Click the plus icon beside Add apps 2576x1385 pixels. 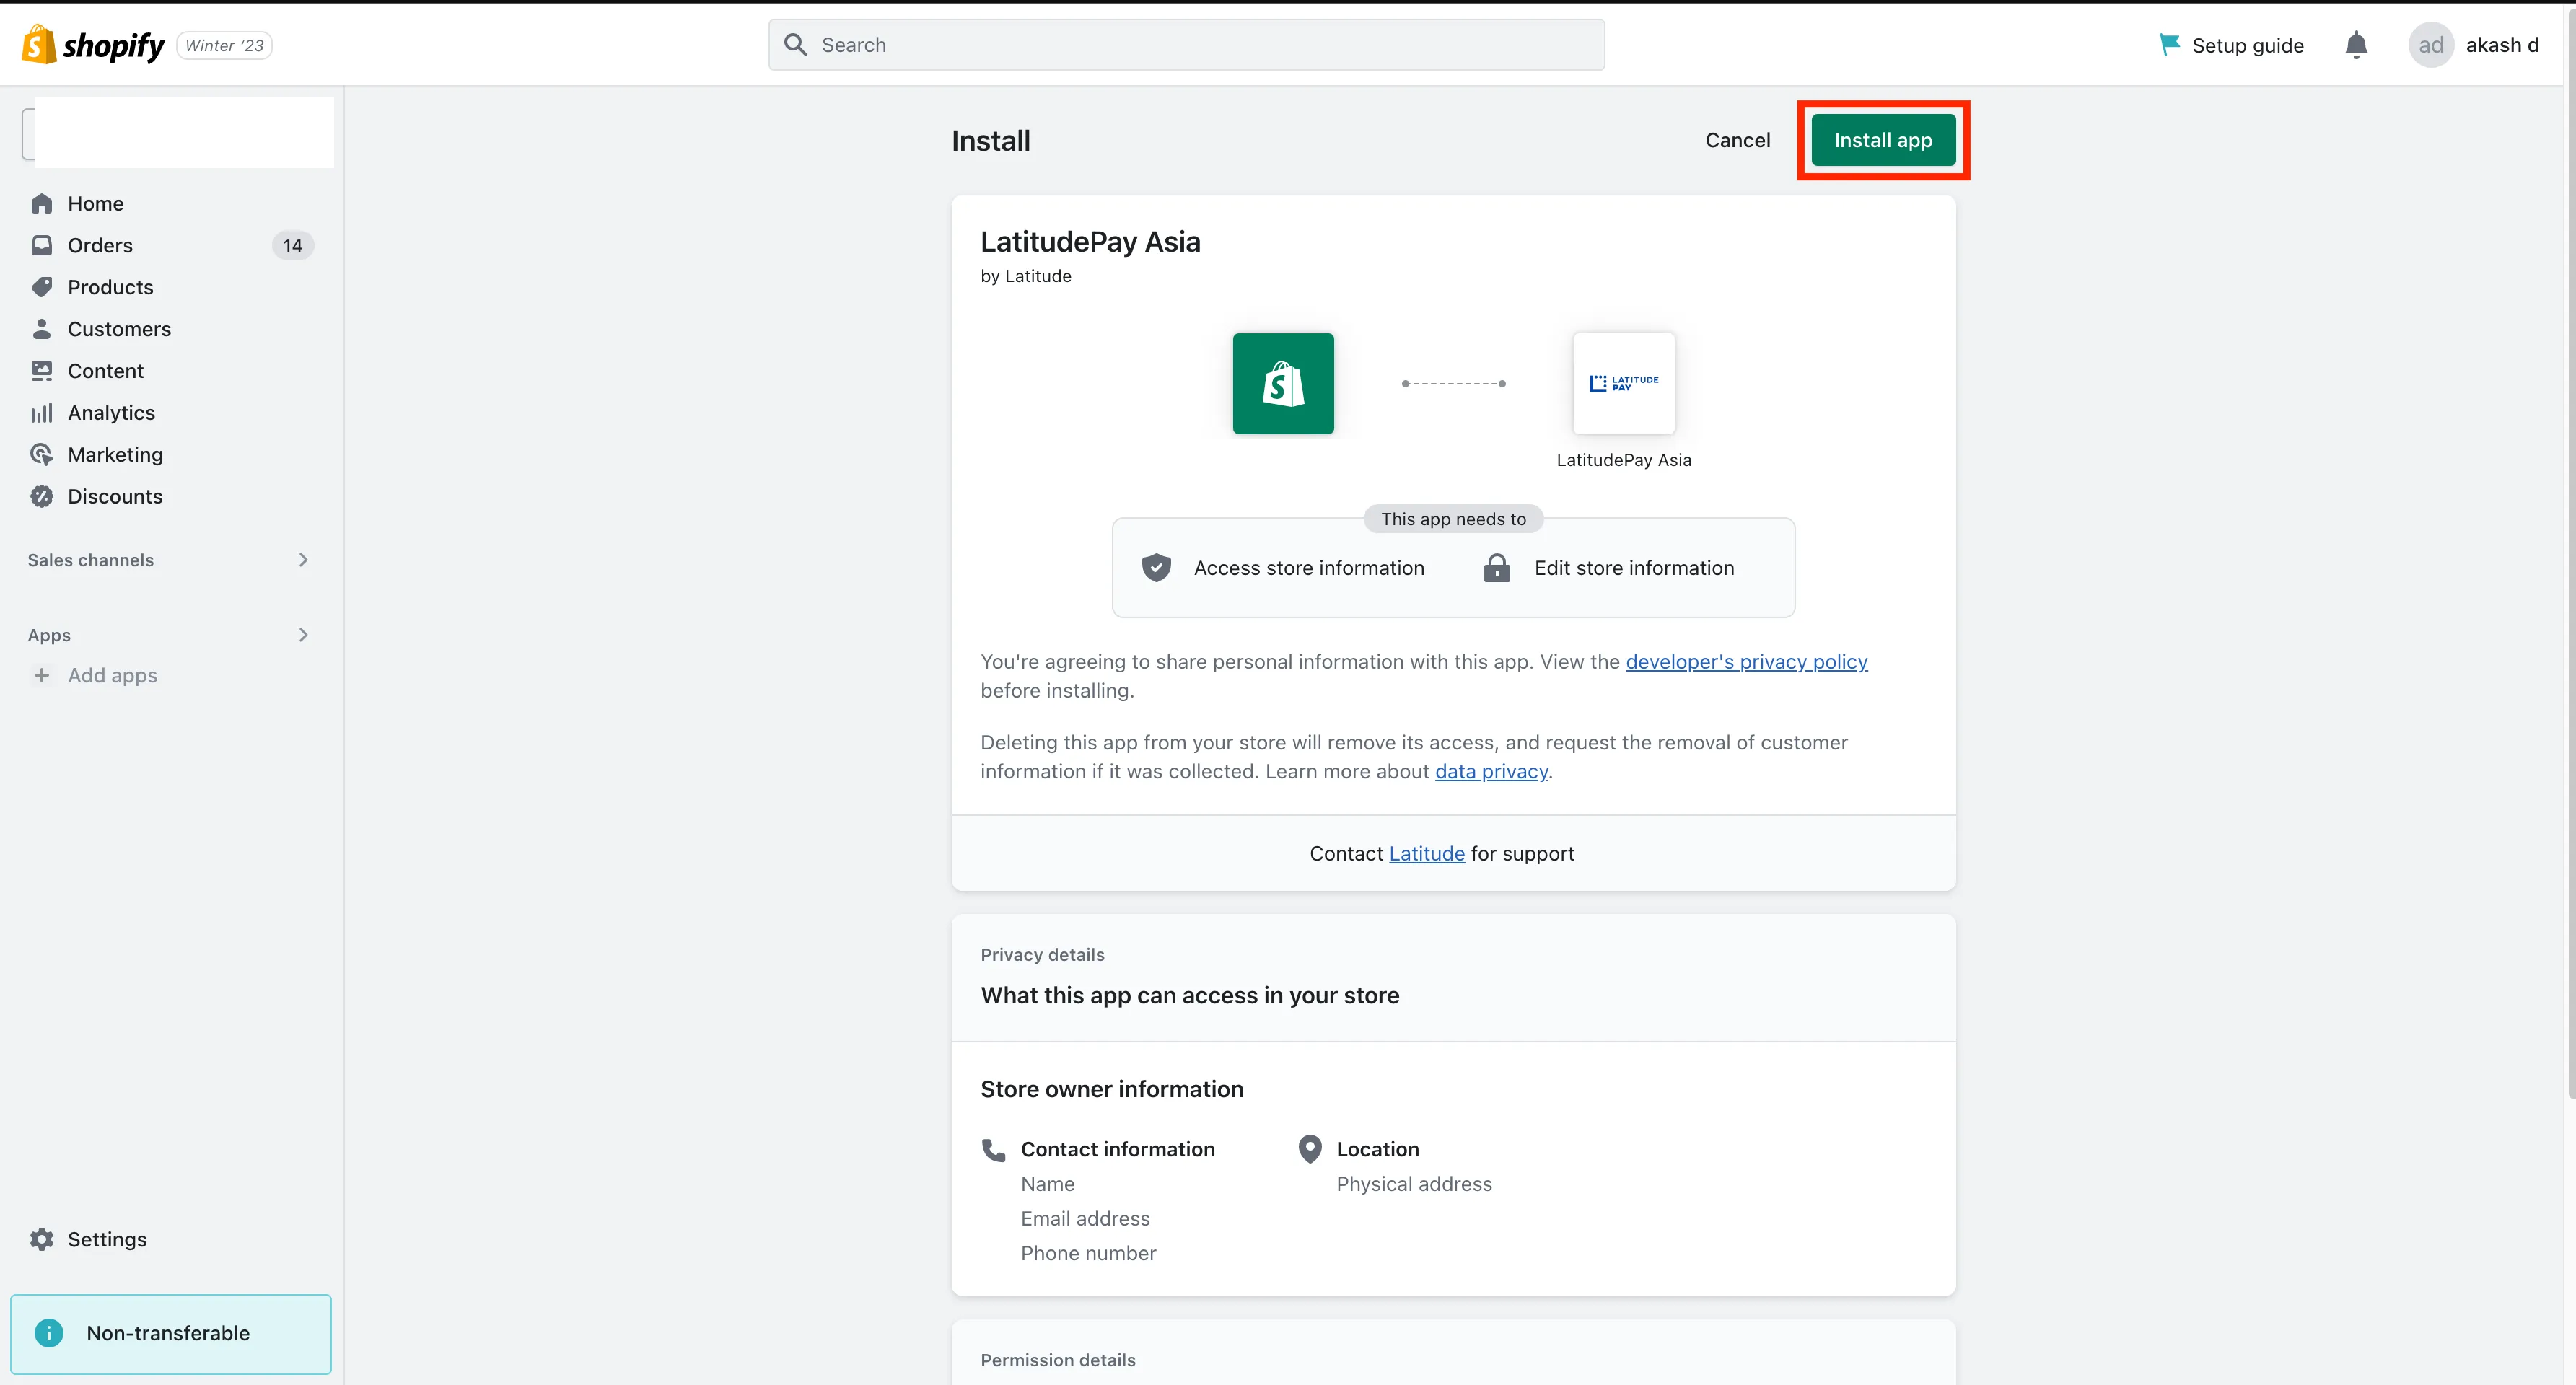click(x=42, y=676)
